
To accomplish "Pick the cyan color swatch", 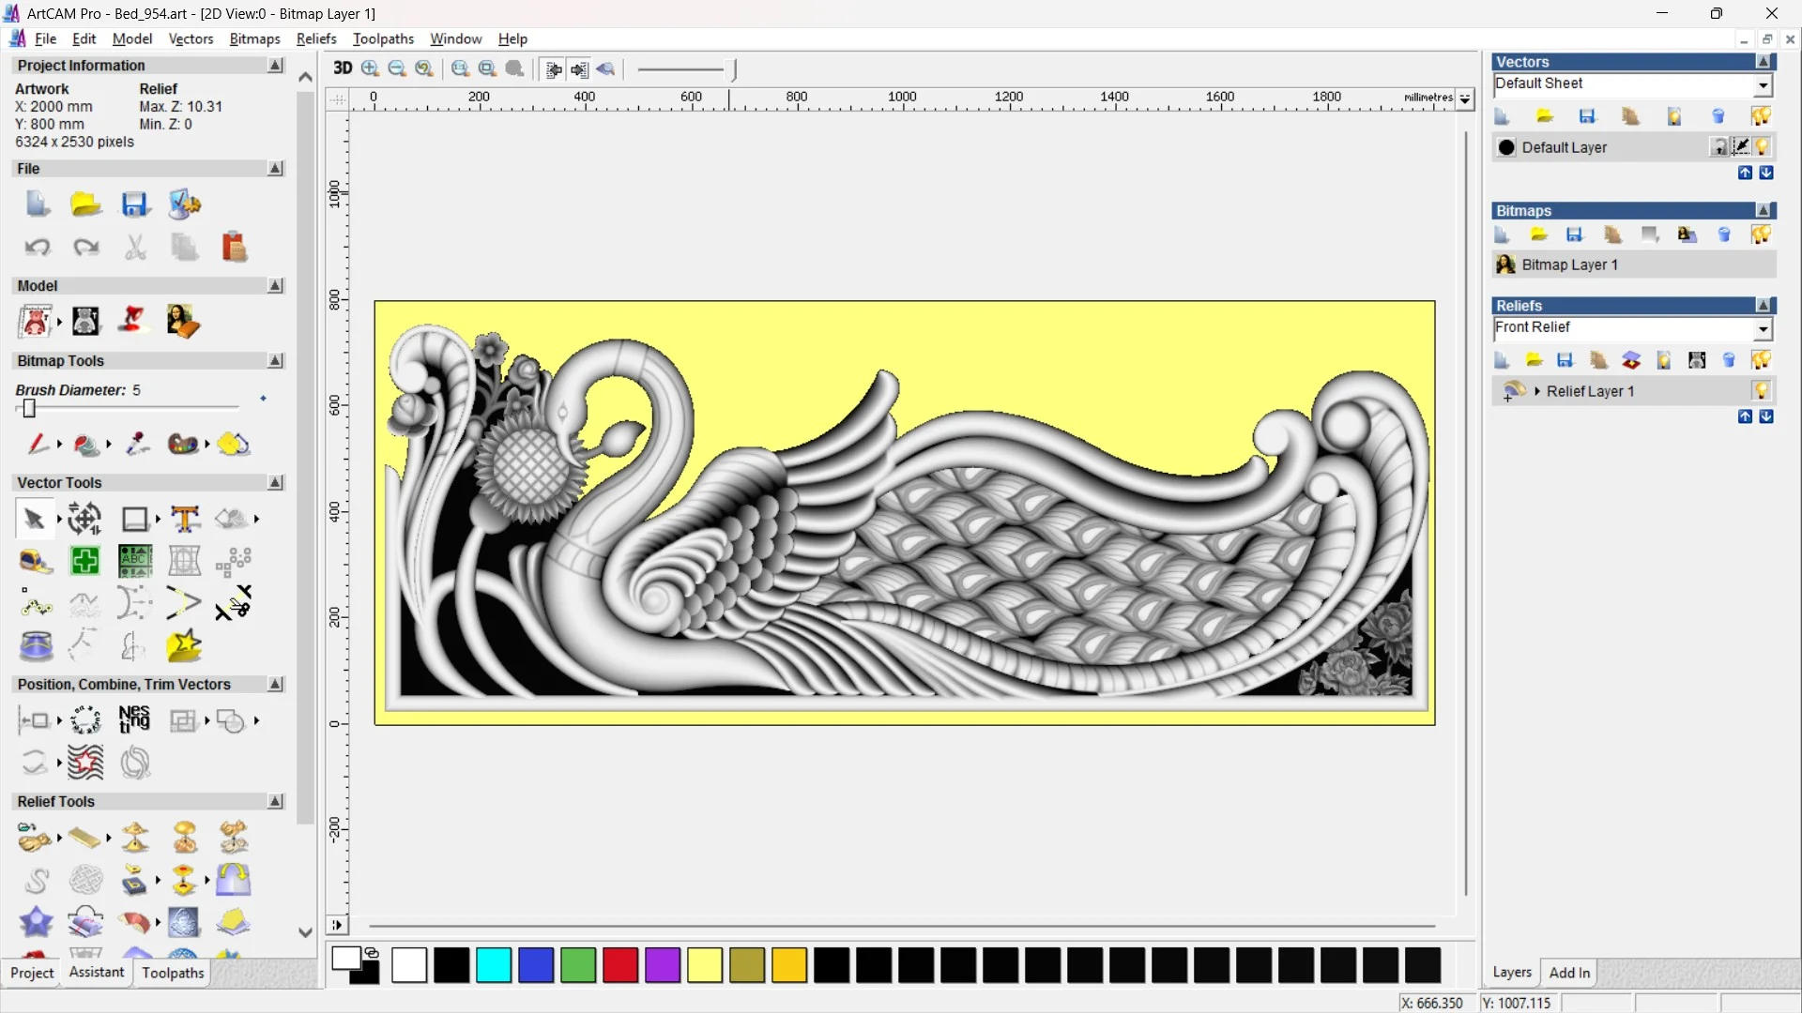I will 494,965.
